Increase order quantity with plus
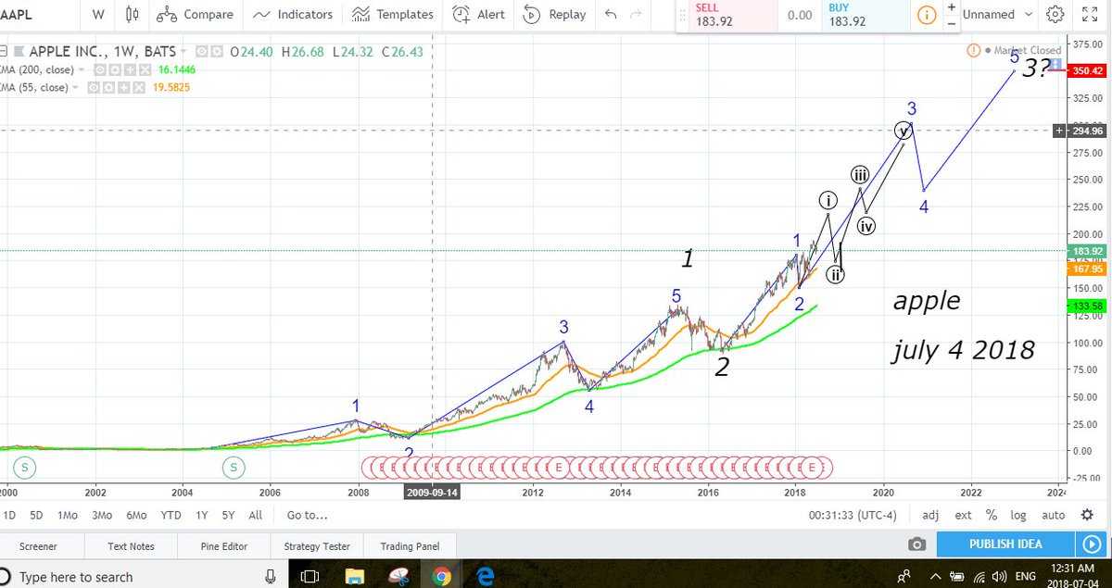 point(952,7)
